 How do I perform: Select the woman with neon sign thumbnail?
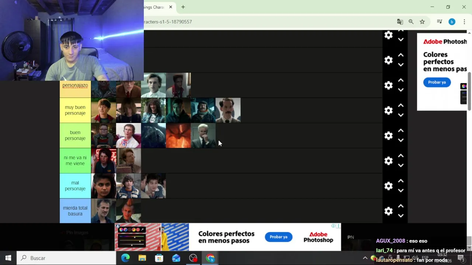(x=104, y=161)
